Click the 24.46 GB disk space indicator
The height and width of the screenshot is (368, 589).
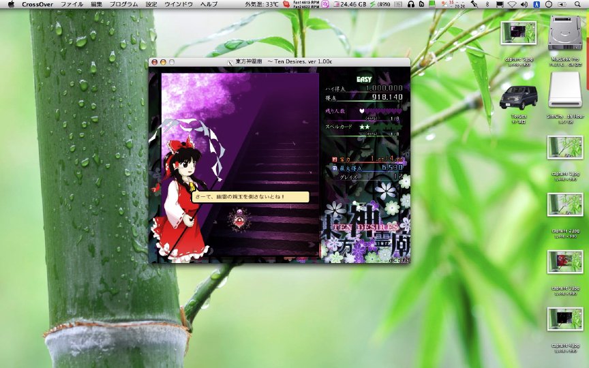(x=350, y=5)
